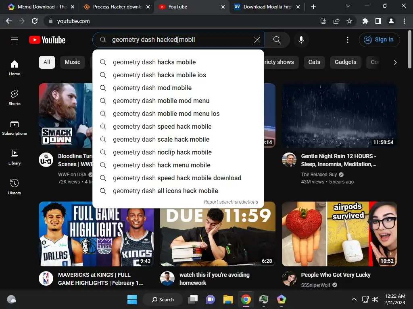Click the taskbar Search box
The image size is (413, 309).
tap(163, 299)
